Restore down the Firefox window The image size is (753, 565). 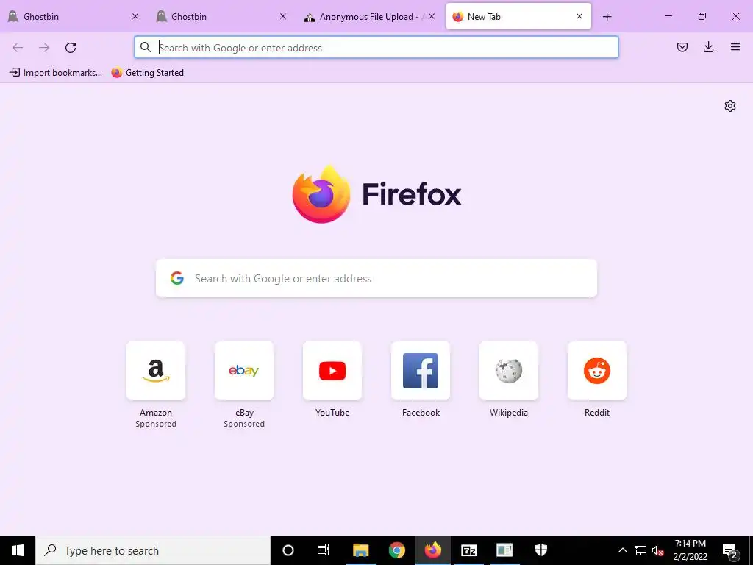click(x=702, y=16)
